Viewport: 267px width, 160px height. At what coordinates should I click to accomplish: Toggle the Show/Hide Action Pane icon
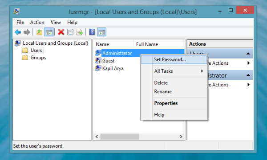[101, 32]
